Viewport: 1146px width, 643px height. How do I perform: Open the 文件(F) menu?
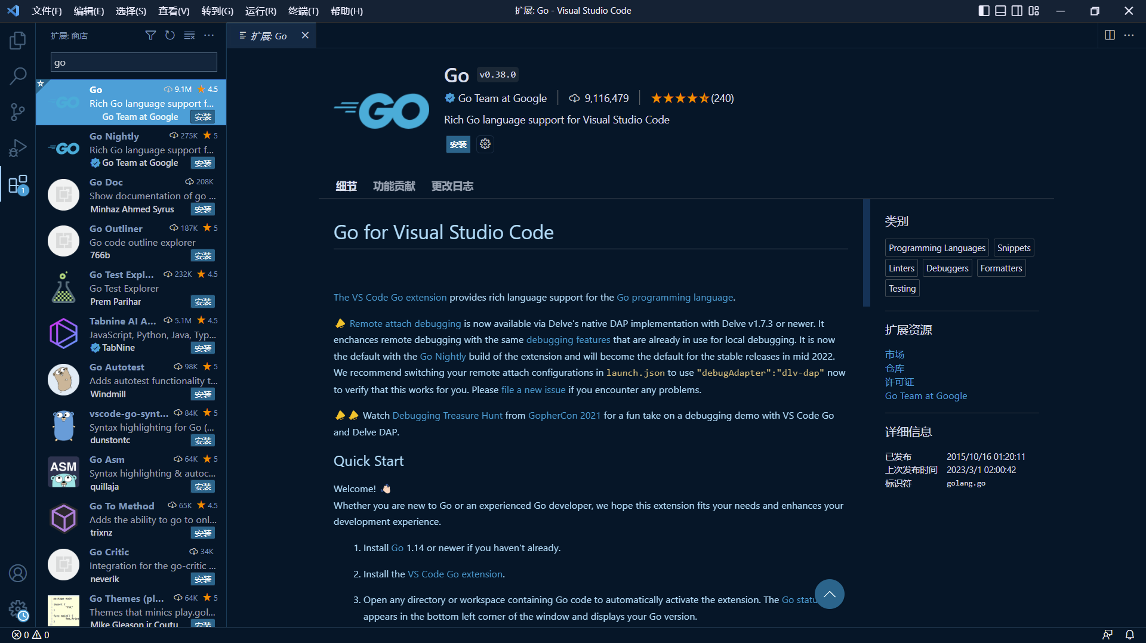(x=47, y=11)
